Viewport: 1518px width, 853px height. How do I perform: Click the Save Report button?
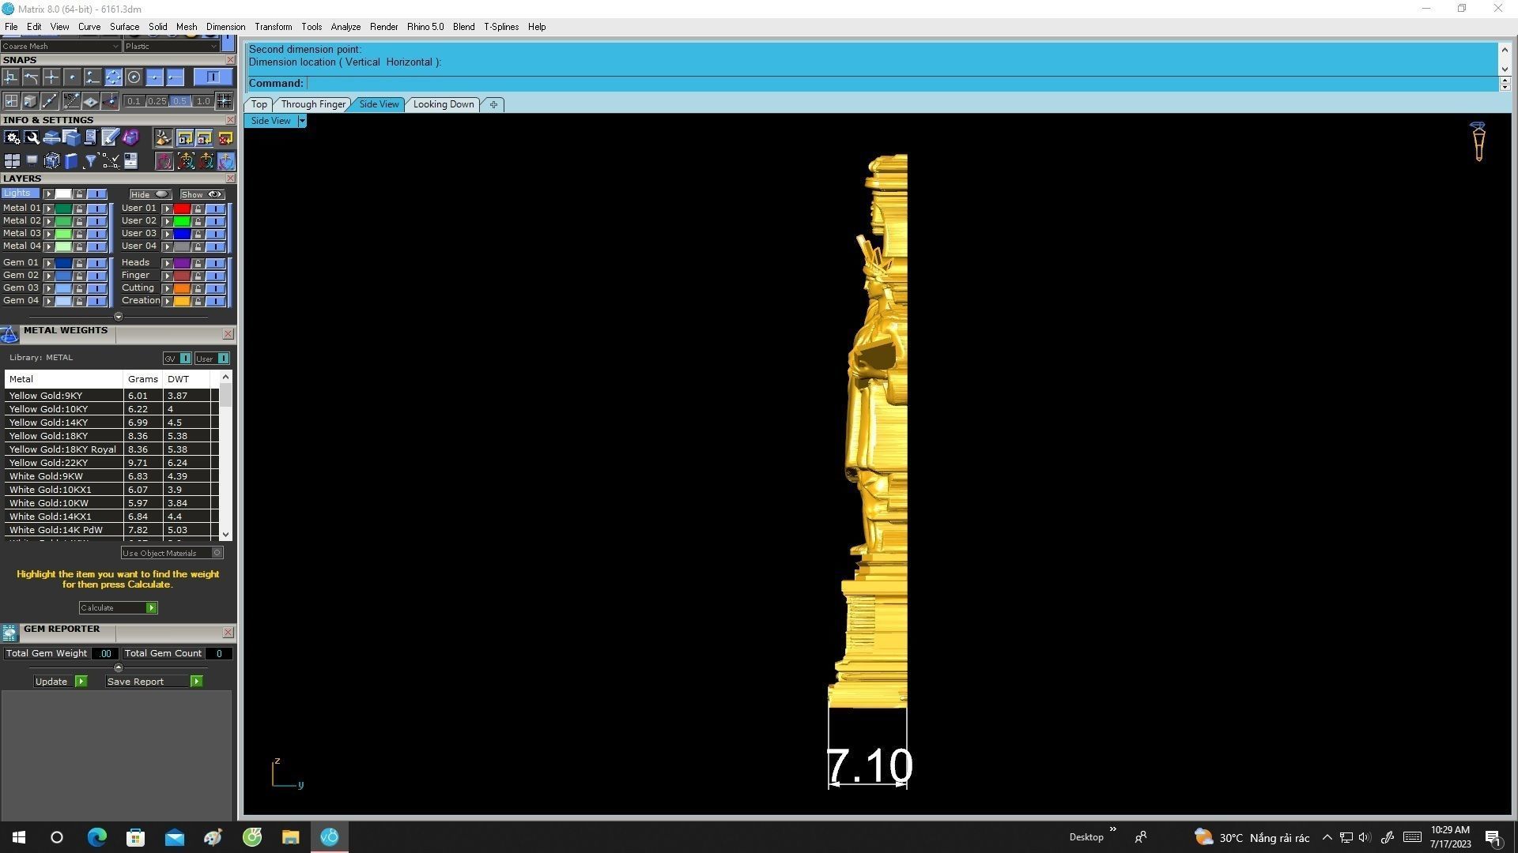pos(154,682)
